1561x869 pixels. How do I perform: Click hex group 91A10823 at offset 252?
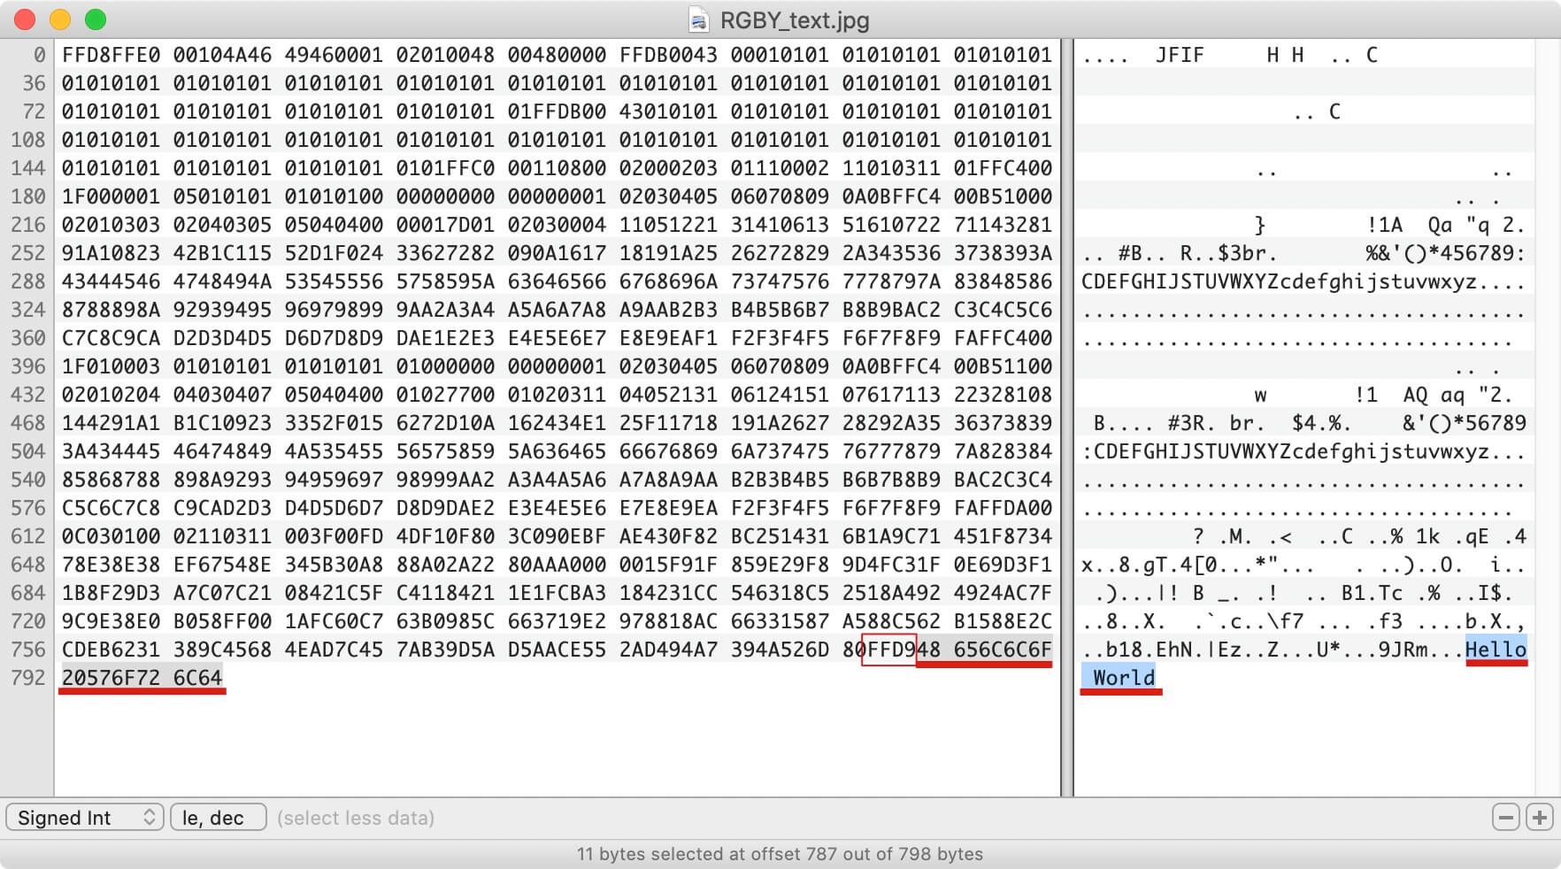click(x=111, y=253)
